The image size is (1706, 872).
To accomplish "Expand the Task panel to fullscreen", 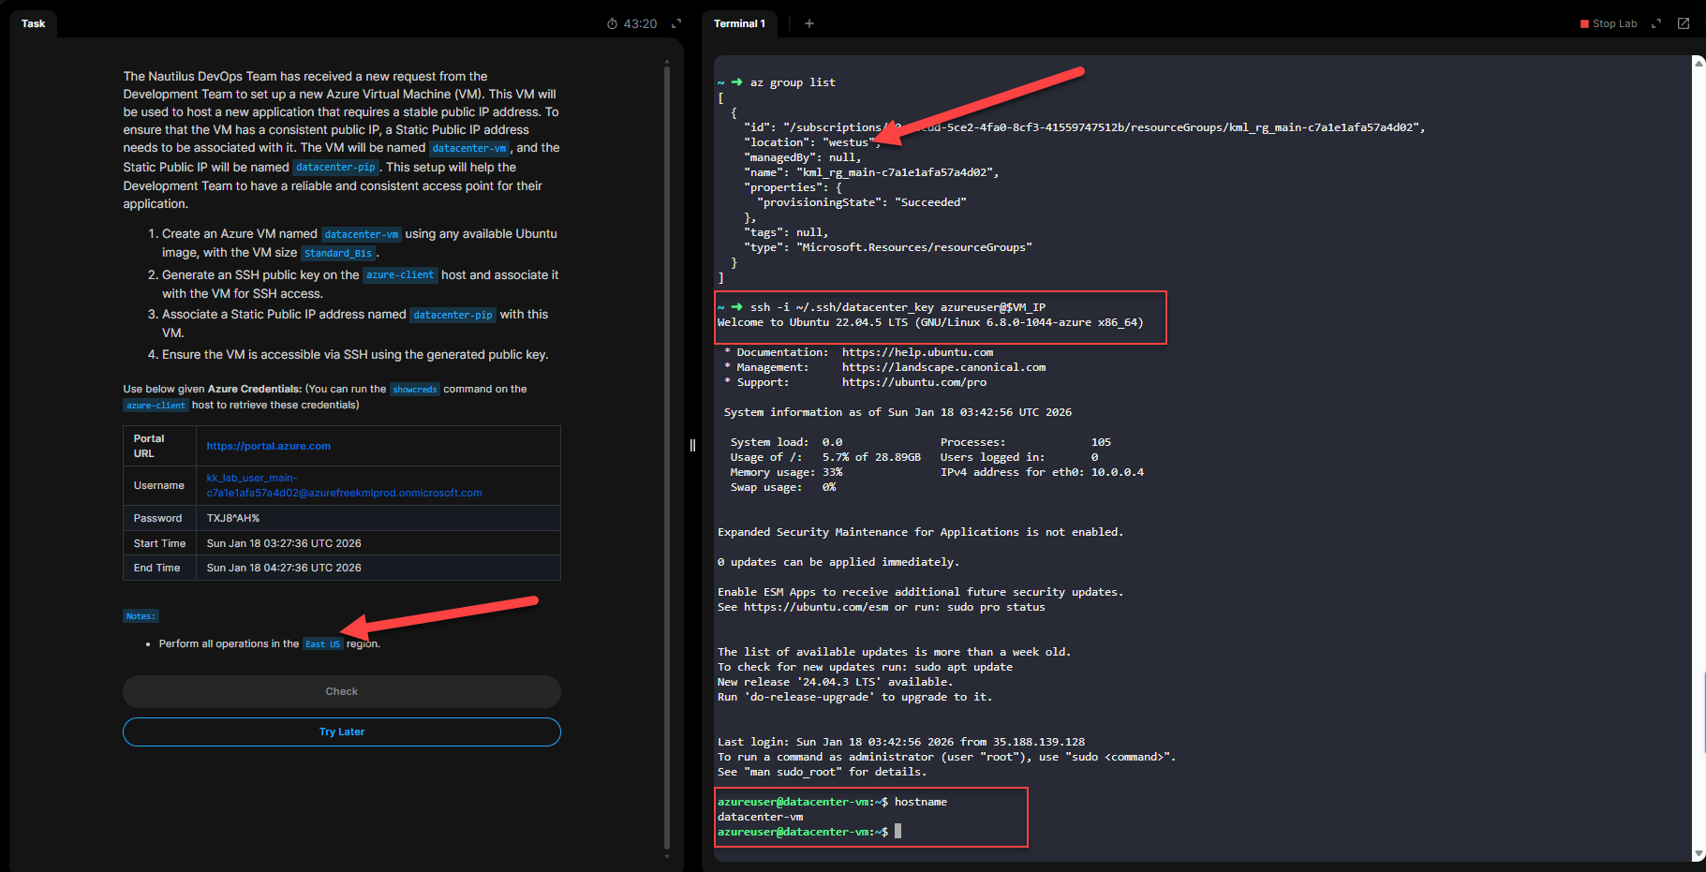I will click(676, 23).
